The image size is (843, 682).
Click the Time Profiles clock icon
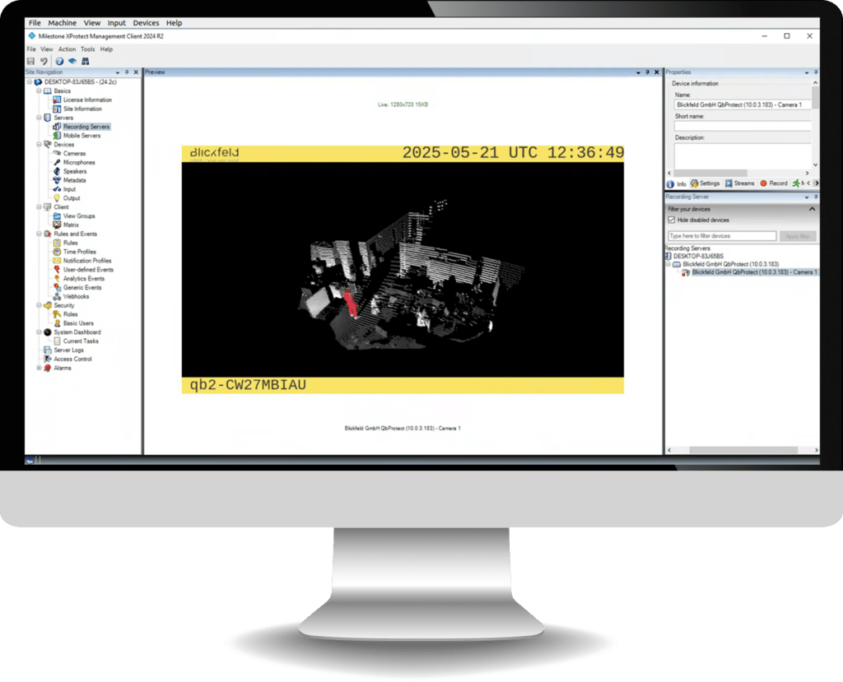tap(57, 252)
